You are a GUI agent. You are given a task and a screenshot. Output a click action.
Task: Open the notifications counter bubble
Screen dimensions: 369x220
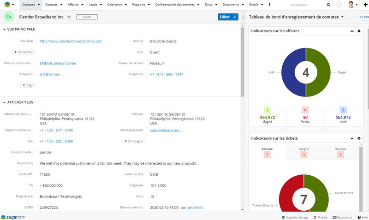tap(339, 5)
